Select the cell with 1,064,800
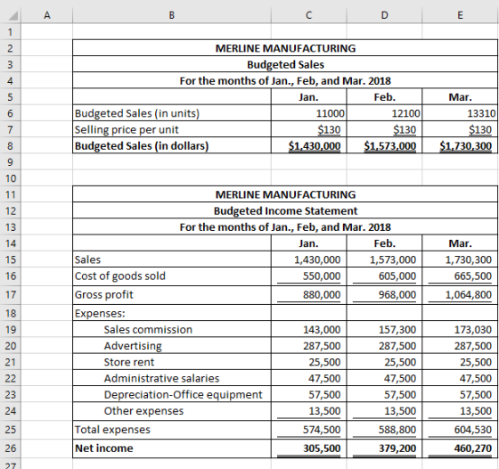 (460, 295)
